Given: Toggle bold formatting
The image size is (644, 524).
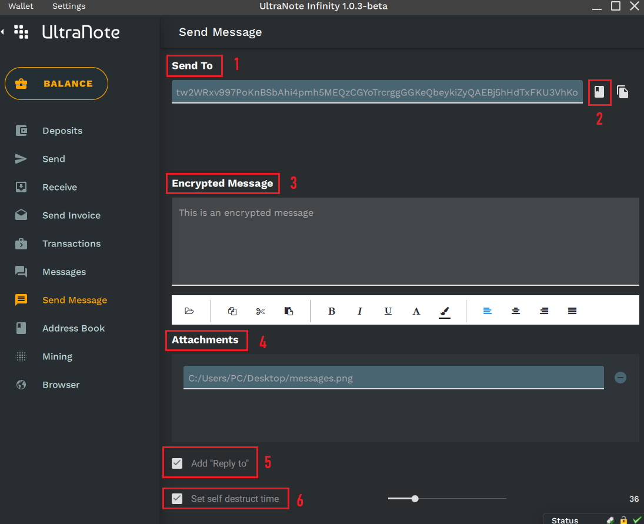Looking at the screenshot, I should pyautogui.click(x=332, y=311).
